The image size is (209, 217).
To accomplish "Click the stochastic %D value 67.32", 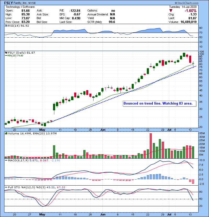I will point(61,187).
